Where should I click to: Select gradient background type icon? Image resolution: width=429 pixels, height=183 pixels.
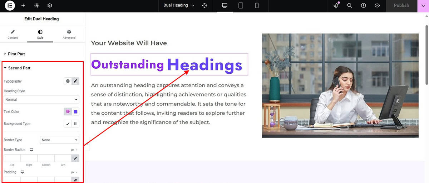tap(75, 124)
